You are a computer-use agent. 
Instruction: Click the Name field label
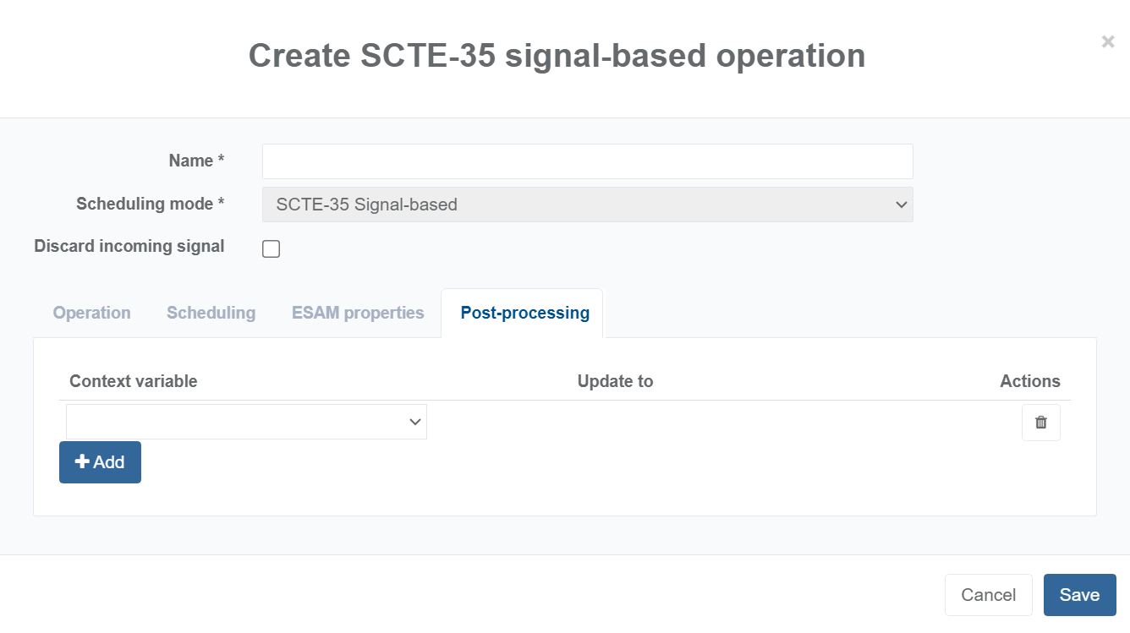(196, 161)
